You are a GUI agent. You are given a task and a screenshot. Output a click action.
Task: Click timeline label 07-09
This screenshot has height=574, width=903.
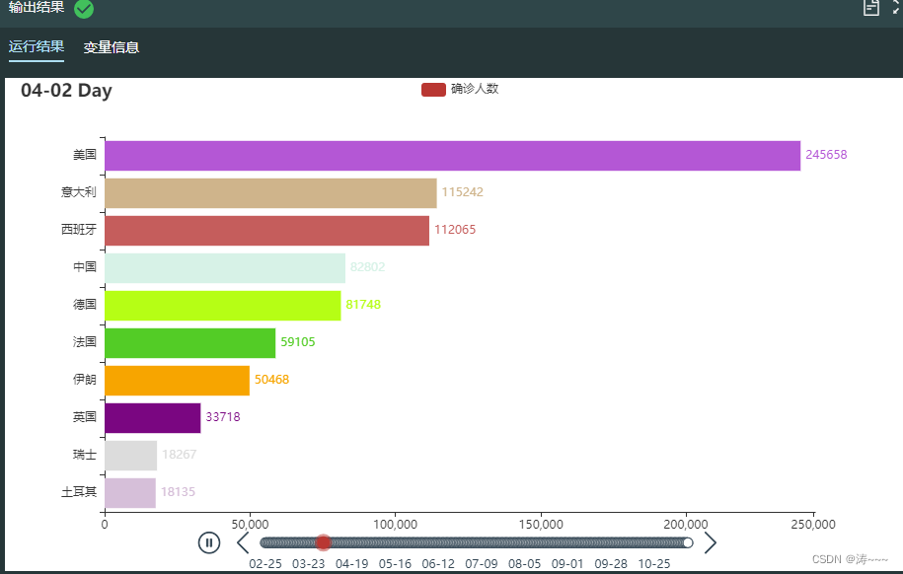tap(482, 563)
